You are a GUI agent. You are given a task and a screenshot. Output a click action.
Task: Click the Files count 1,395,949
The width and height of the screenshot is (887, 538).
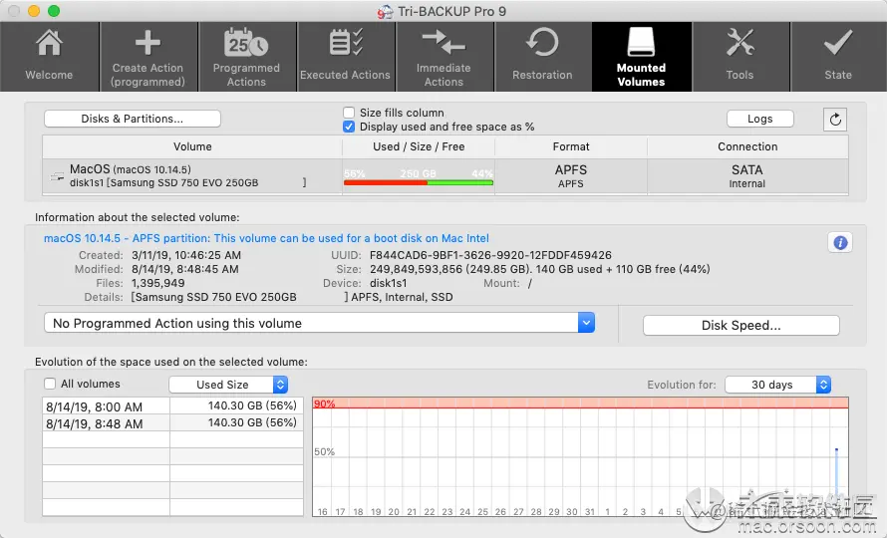point(157,283)
